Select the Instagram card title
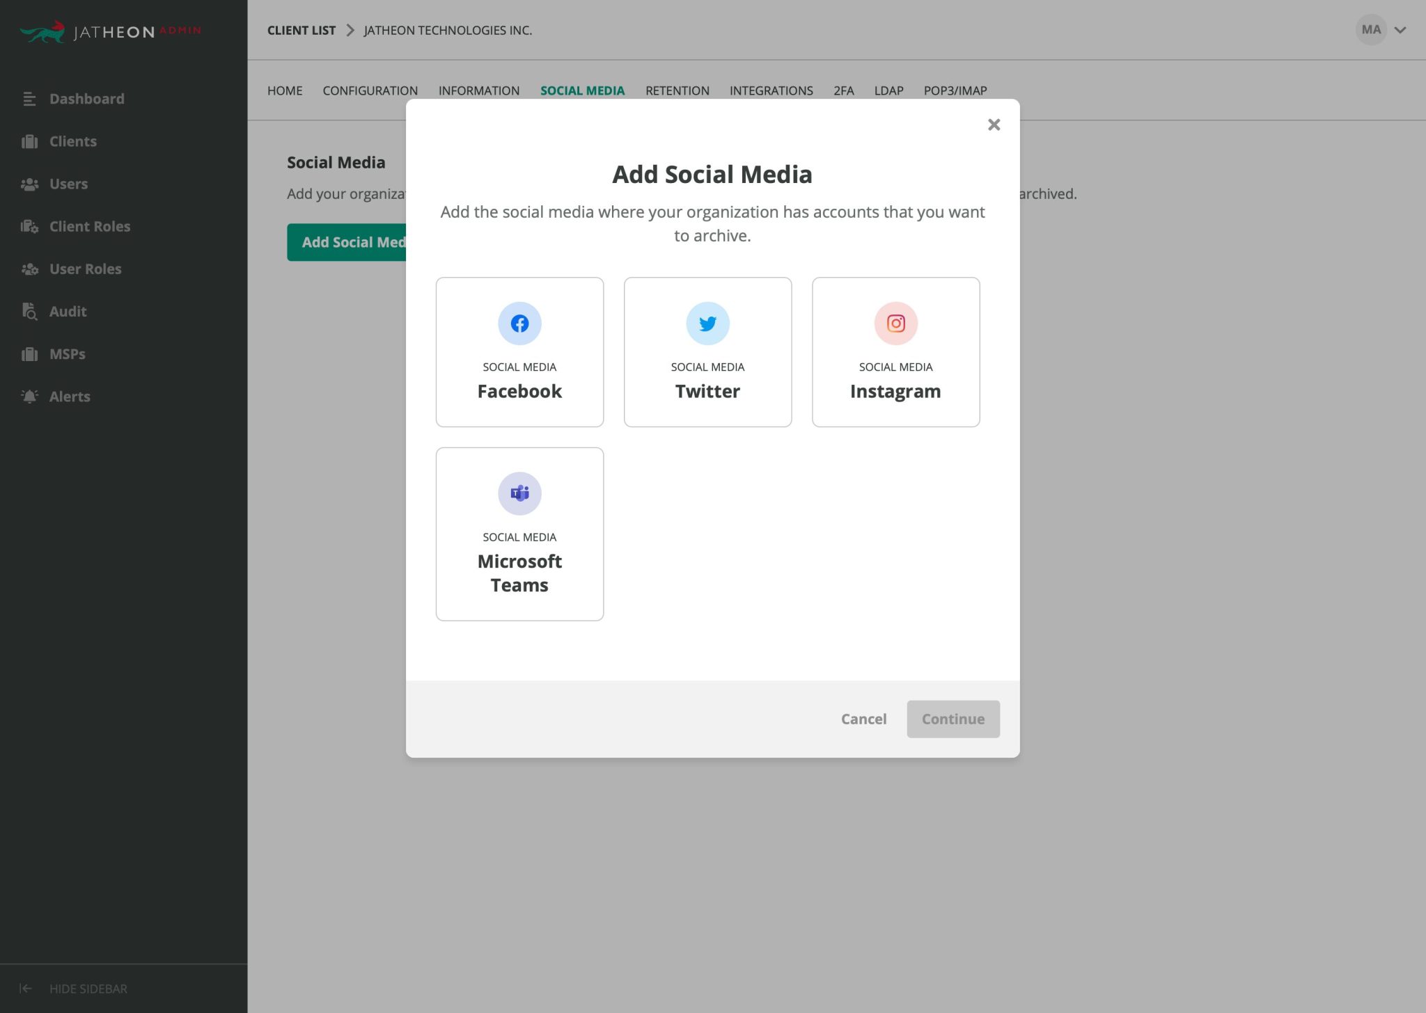 (895, 391)
